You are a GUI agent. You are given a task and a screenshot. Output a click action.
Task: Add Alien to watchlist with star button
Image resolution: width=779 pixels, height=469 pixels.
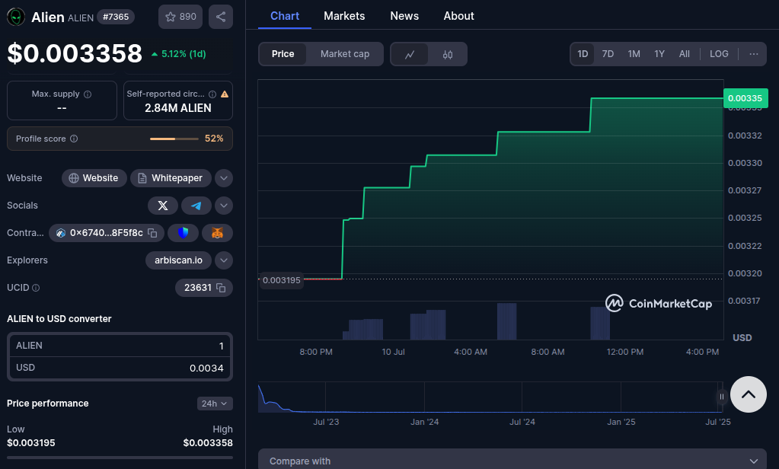[180, 17]
